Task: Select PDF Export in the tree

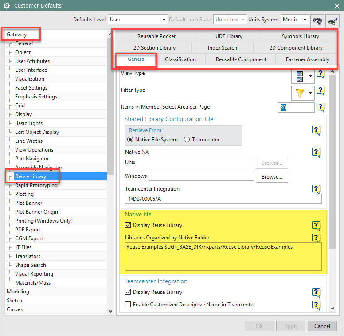Action: [27, 230]
